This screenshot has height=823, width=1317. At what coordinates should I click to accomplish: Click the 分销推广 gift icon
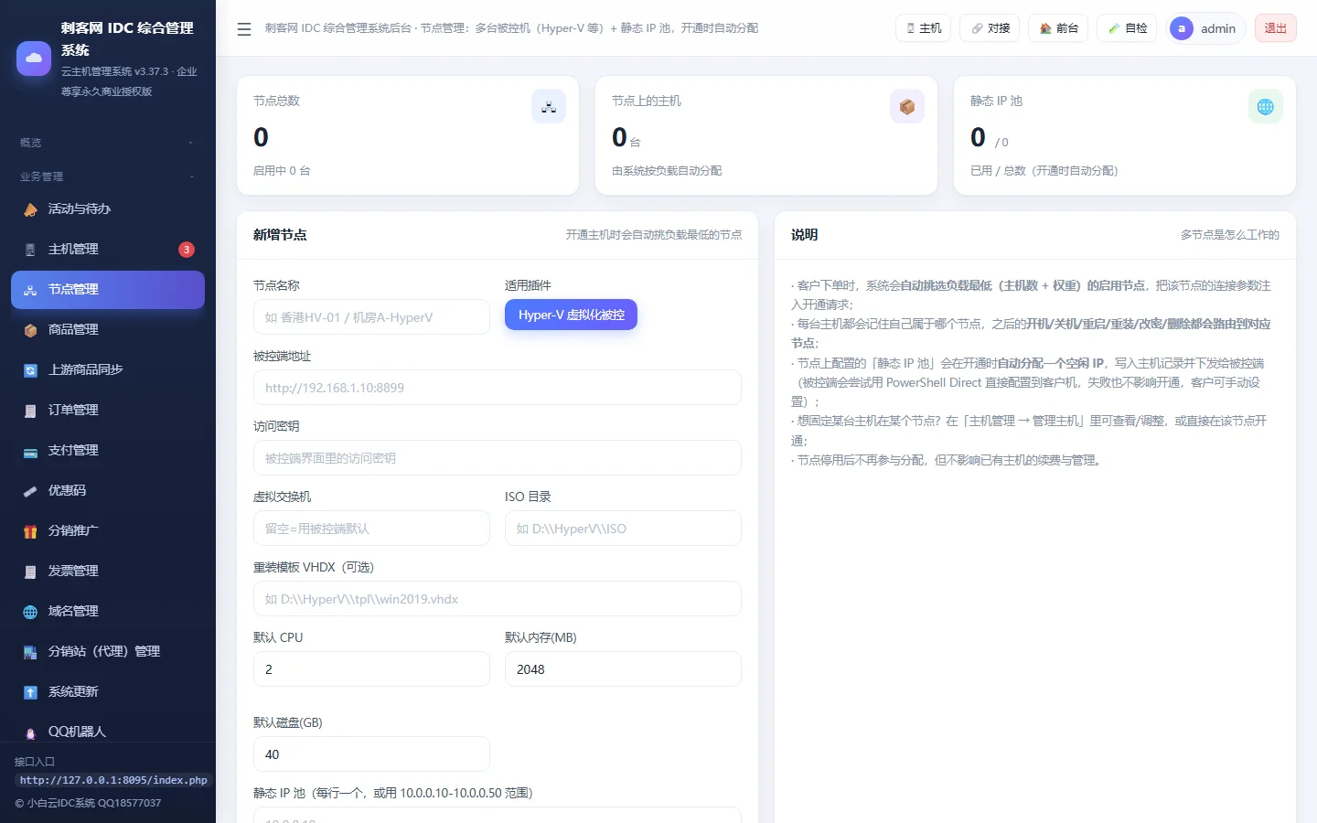30,531
